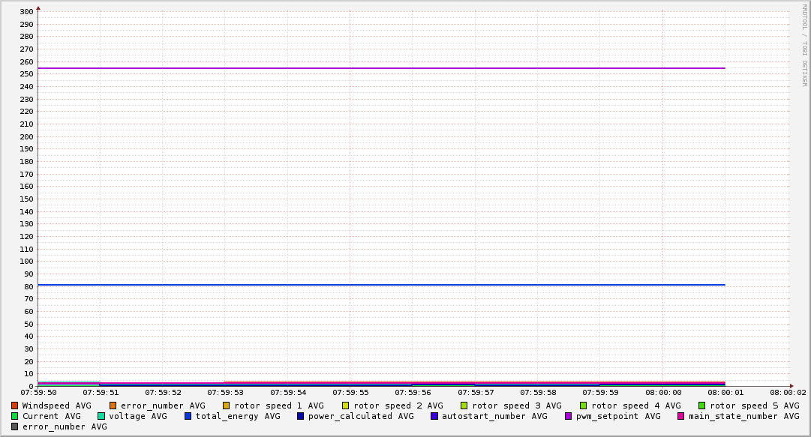Select the teal voltage AVG swatch
The height and width of the screenshot is (437, 811).
101,416
